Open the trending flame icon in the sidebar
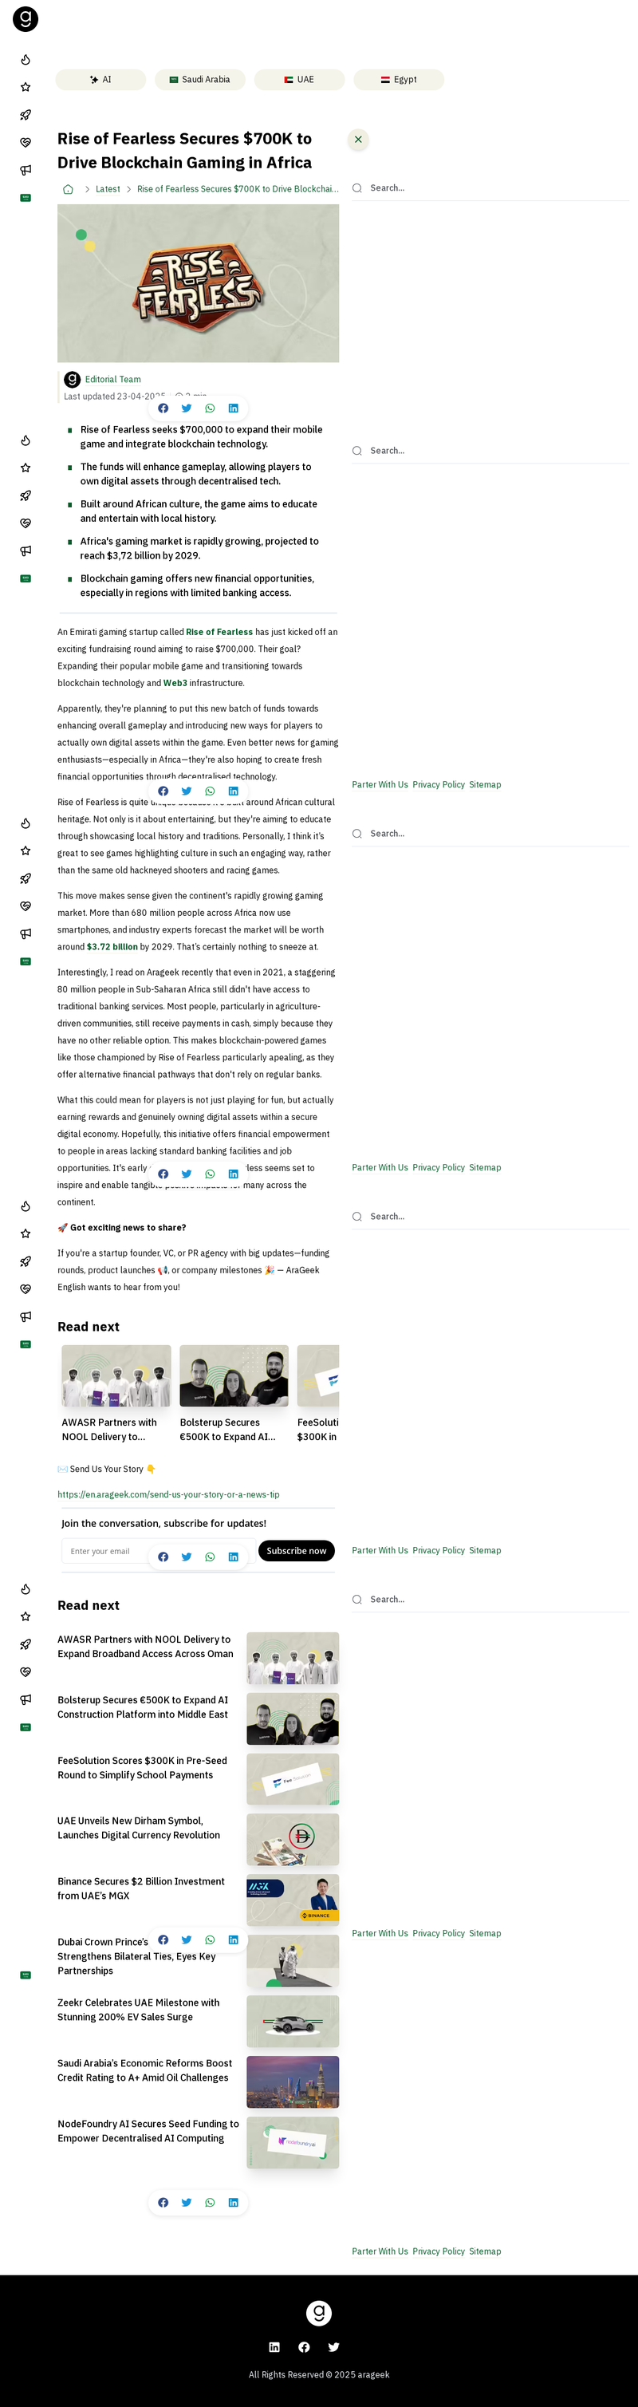This screenshot has width=638, height=2407. (26, 60)
